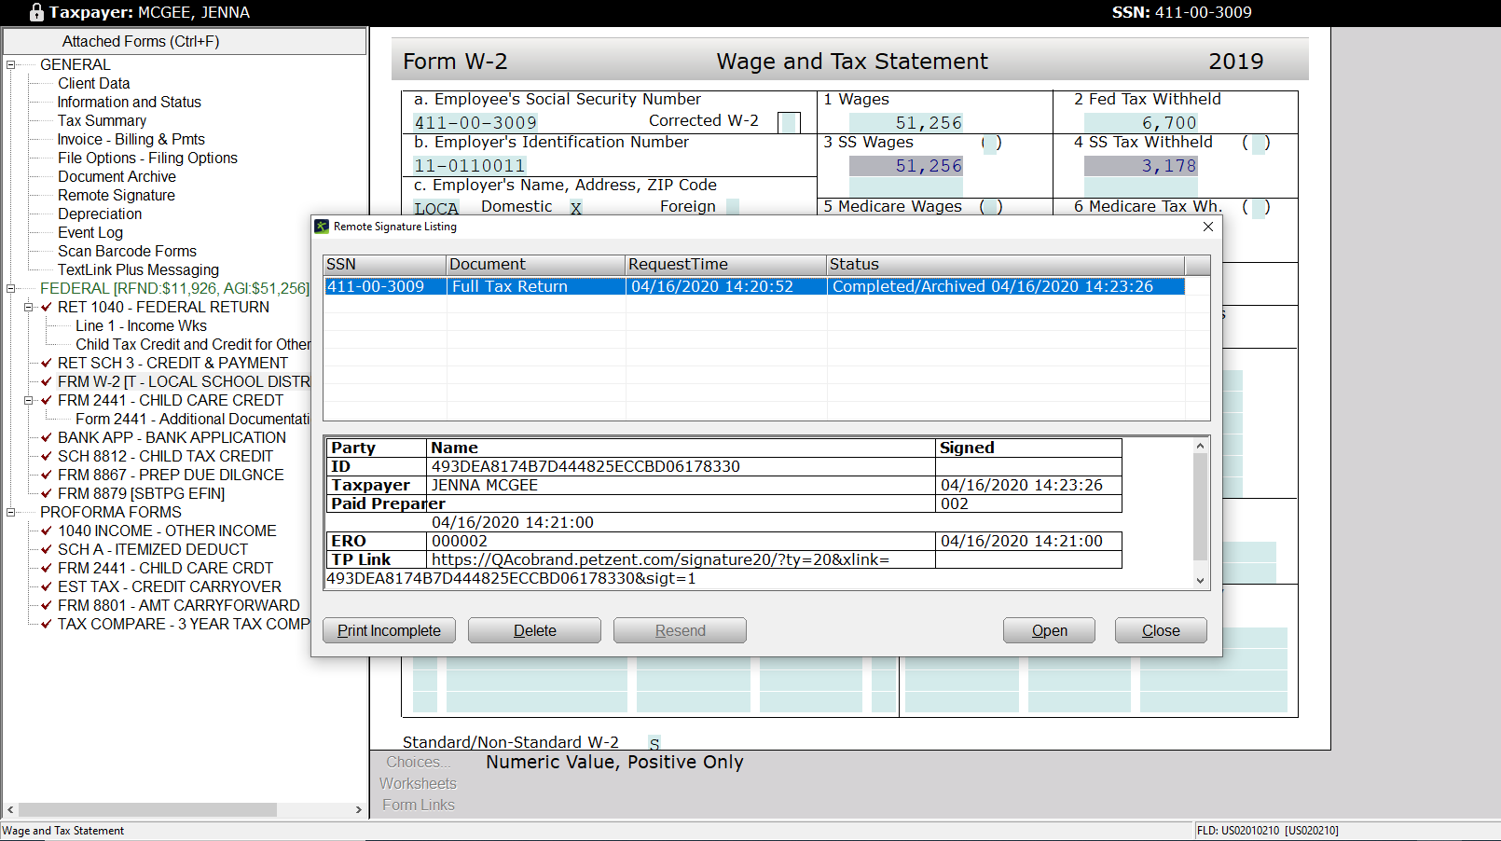Screen dimensions: 1501x841
Task: Click the forms tree horizontal scrollbar thumb
Action: tap(147, 809)
